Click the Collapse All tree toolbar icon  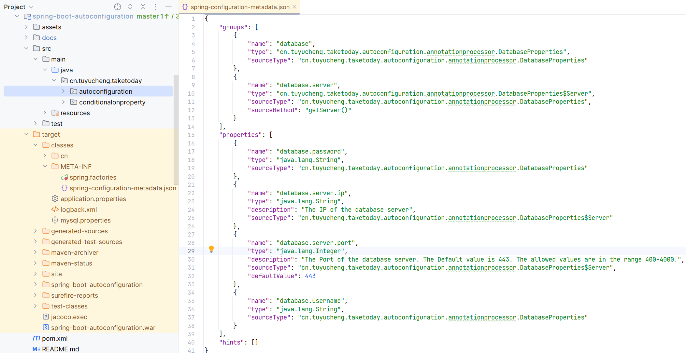pyautogui.click(x=143, y=7)
